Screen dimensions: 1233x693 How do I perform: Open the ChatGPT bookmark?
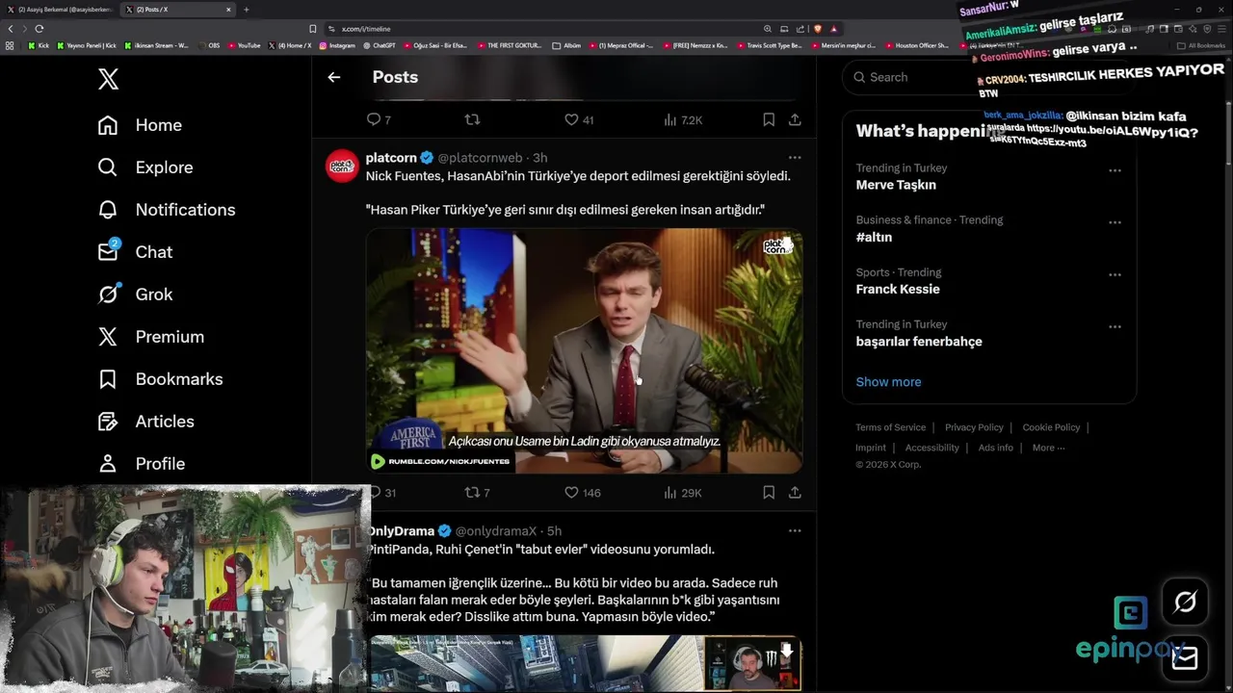tap(379, 45)
